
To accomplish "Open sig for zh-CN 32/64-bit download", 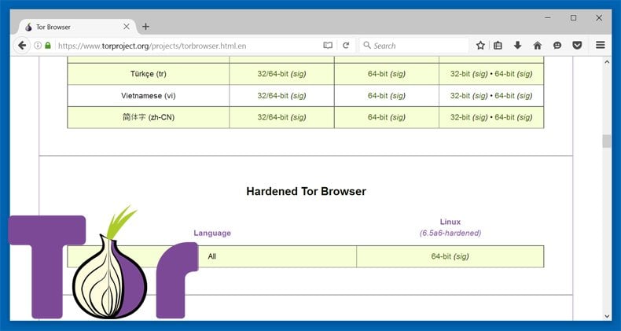I will (x=298, y=118).
